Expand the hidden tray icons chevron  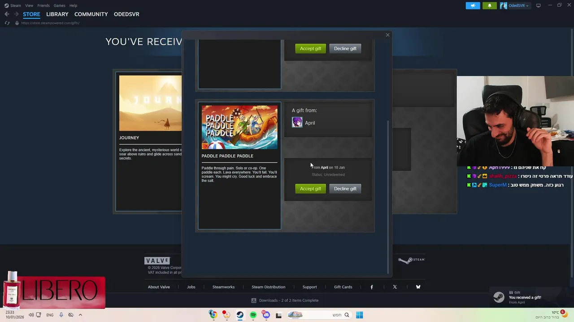click(x=80, y=315)
